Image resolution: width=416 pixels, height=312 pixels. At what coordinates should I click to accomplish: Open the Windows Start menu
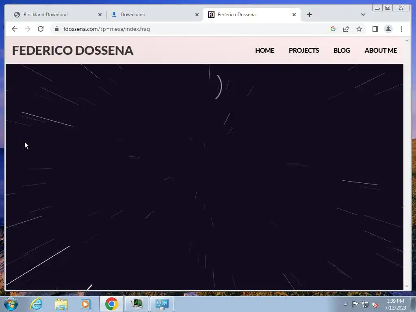11,304
